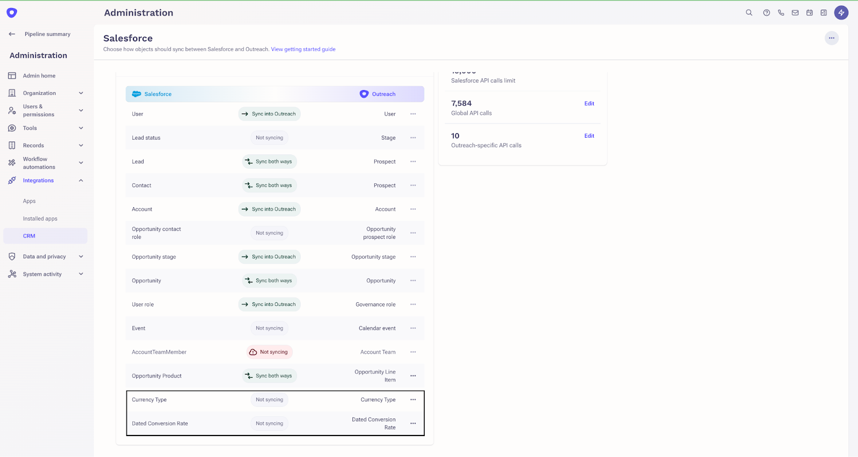Open more options for Account row
This screenshot has width=858, height=457.
413,209
